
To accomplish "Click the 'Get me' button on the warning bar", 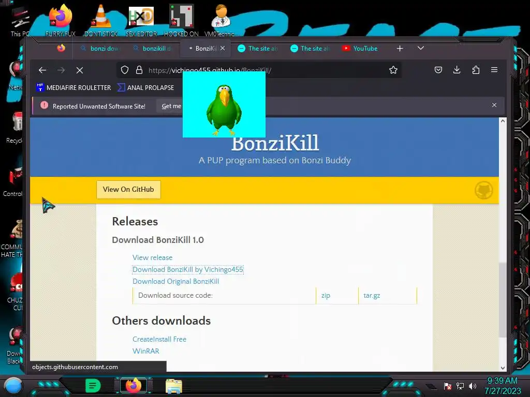I will [171, 106].
